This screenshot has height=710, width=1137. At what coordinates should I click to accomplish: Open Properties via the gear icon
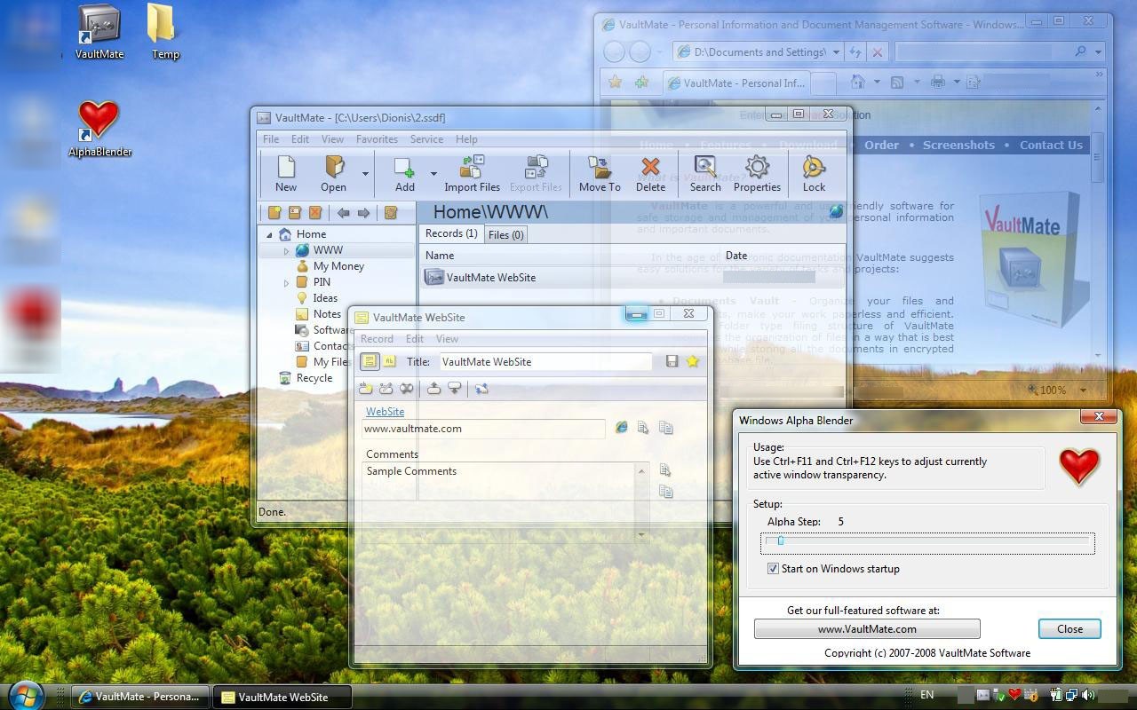757,173
